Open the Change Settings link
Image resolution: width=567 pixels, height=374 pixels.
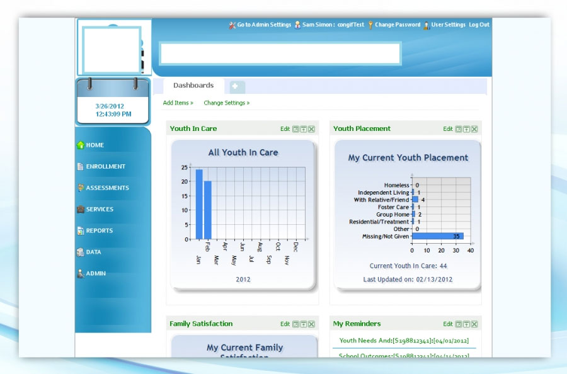(227, 103)
